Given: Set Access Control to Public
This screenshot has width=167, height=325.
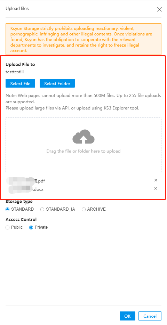Looking at the screenshot, I should point(14,227).
